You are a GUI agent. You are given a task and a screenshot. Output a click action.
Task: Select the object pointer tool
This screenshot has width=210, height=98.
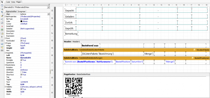point(2,2)
